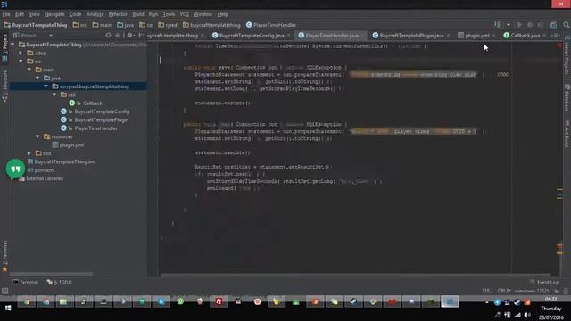Viewport: 571px width, 321px height.
Task: Open the Structure tool window sidebar
Action: click(x=4, y=86)
